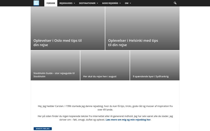This screenshot has width=210, height=131.
Task: Open the Oplevelser i Helsinki article title
Action: pos(133,43)
